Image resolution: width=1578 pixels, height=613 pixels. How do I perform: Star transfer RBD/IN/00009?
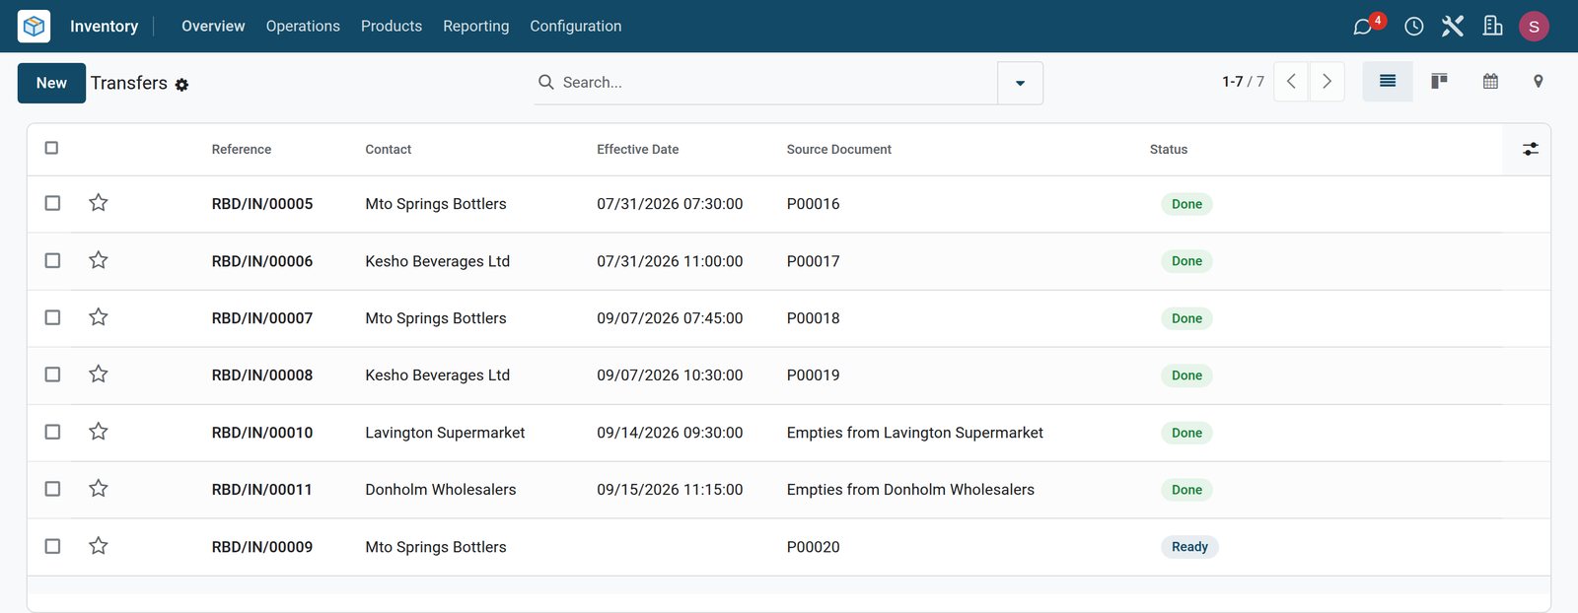(x=99, y=546)
